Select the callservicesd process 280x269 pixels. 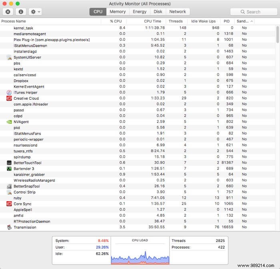tap(138, 75)
